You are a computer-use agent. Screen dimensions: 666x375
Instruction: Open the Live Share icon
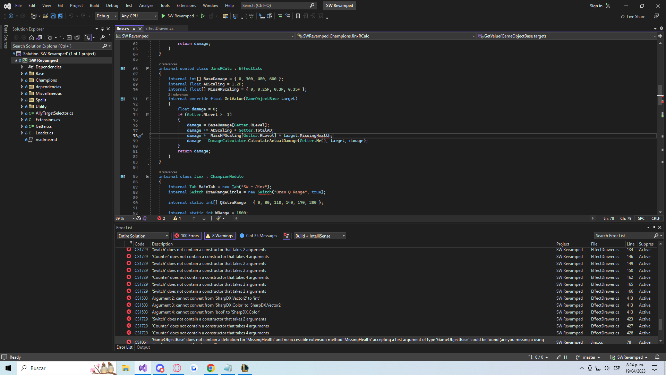622,16
